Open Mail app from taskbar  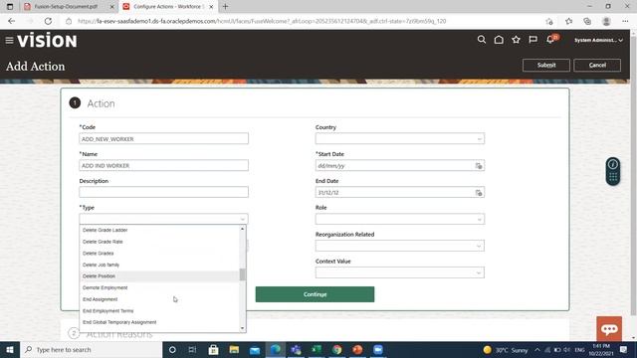coord(255,349)
